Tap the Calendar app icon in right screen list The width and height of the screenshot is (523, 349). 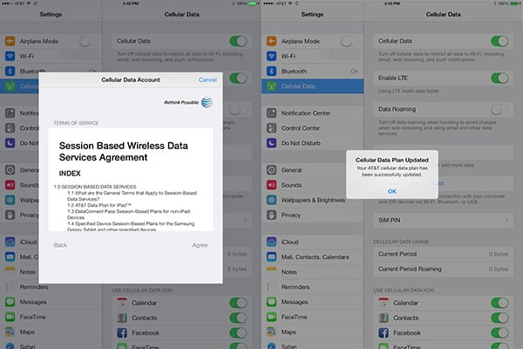(x=384, y=303)
